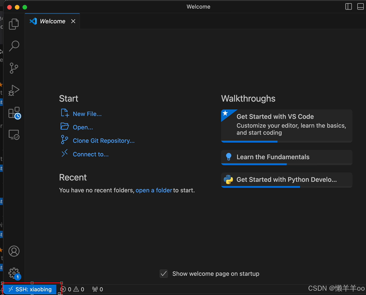This screenshot has width=366, height=295.
Task: Click the Connect to... link
Action: point(91,154)
